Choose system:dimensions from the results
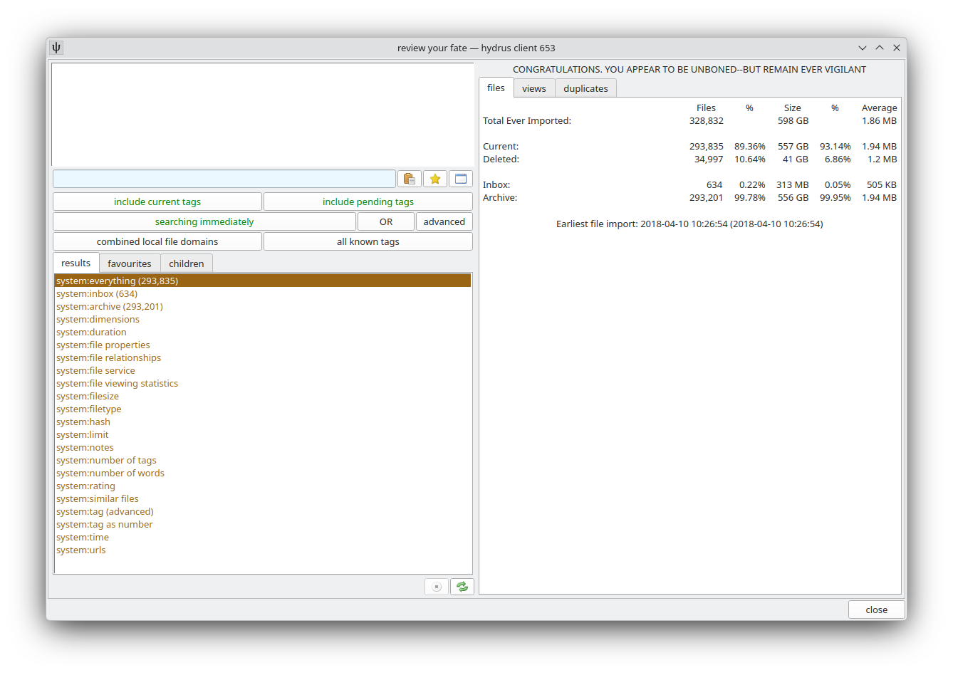The image size is (953, 675). click(x=263, y=319)
